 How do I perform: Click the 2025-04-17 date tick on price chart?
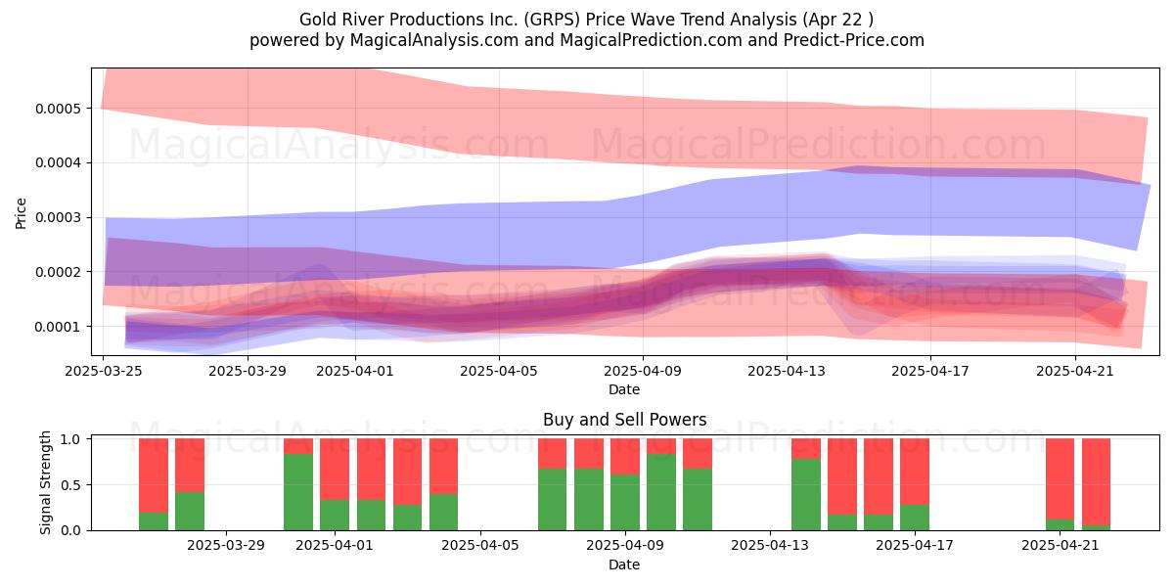coord(930,371)
